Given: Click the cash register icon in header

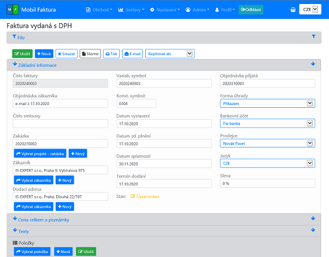Looking at the screenshot, I should click(293, 10).
